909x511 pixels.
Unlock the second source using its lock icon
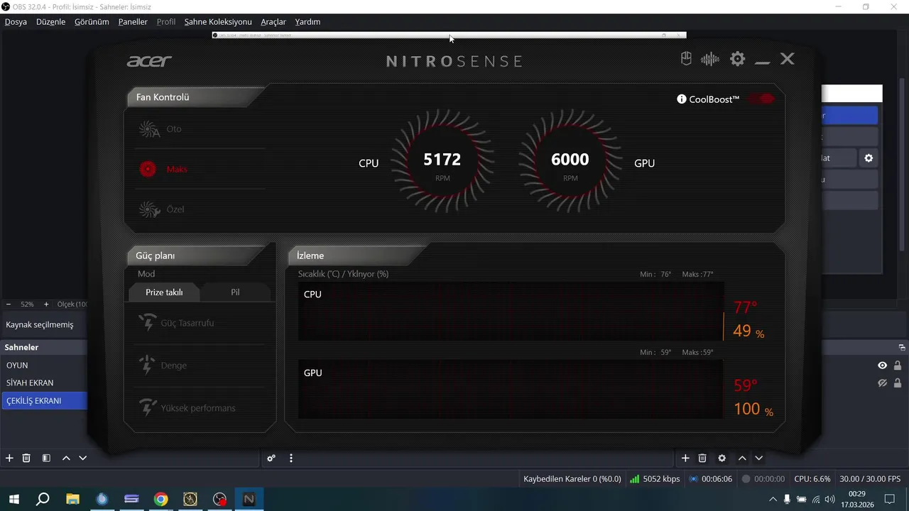point(898,383)
